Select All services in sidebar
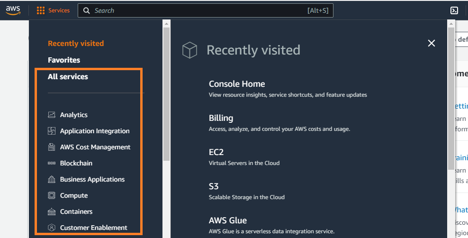 (68, 77)
